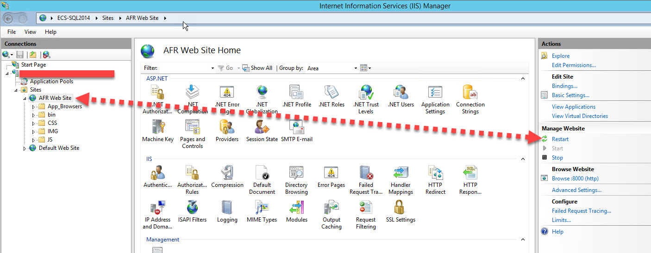Viewport: 651px width, 253px height.
Task: Open the HTTP Redirect feature
Action: tap(435, 179)
